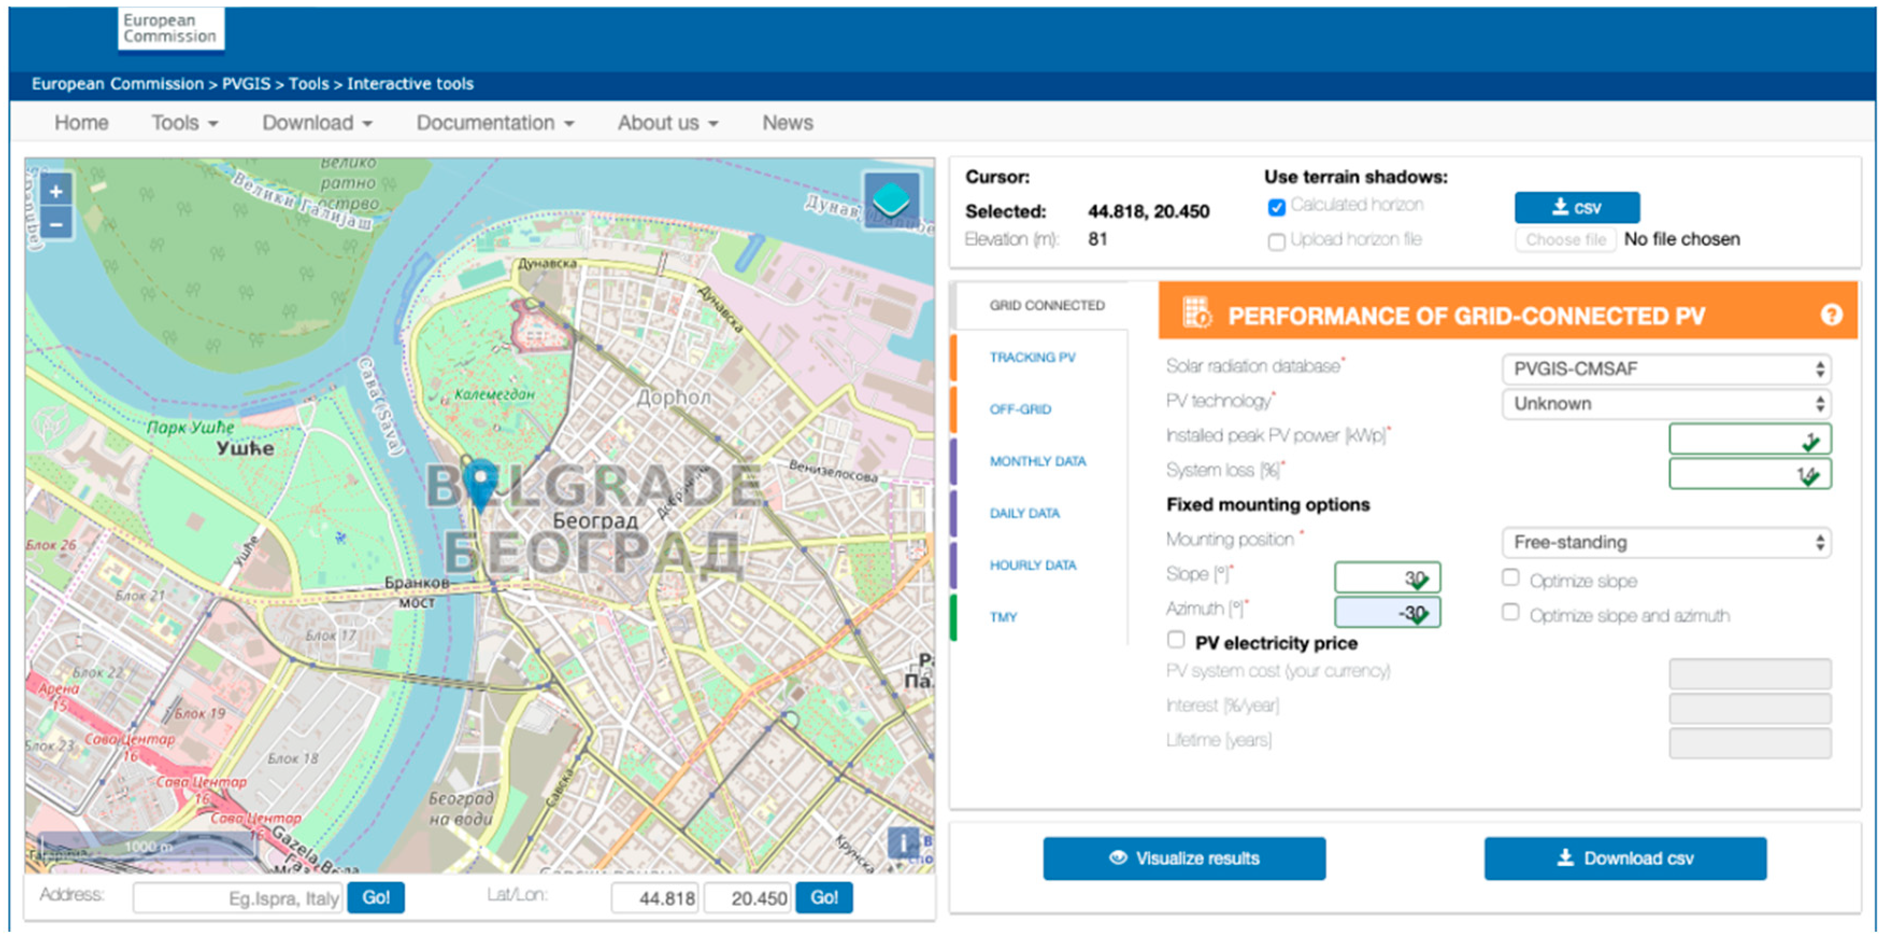Enable Upload horizon file checkbox
This screenshot has width=1884, height=944.
(1276, 242)
